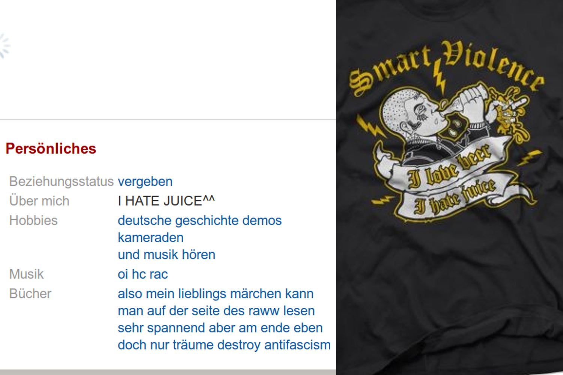Click the 'oi hc rac' music link
This screenshot has height=375, width=563.
tap(143, 274)
